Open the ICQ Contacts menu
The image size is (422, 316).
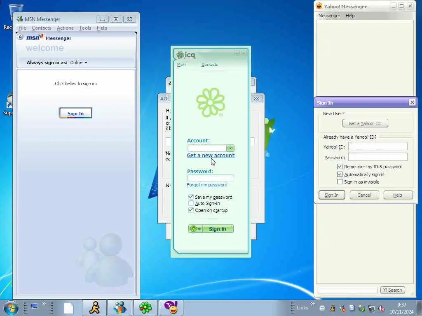(x=209, y=65)
